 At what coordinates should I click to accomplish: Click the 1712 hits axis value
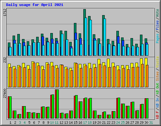[5, 13]
